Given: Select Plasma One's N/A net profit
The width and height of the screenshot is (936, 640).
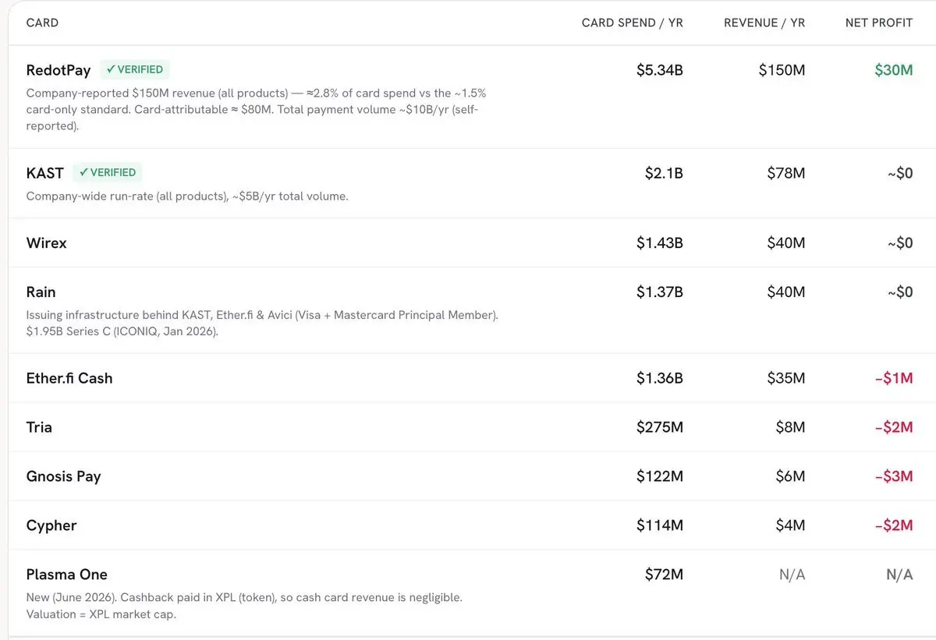Looking at the screenshot, I should click(x=899, y=575).
